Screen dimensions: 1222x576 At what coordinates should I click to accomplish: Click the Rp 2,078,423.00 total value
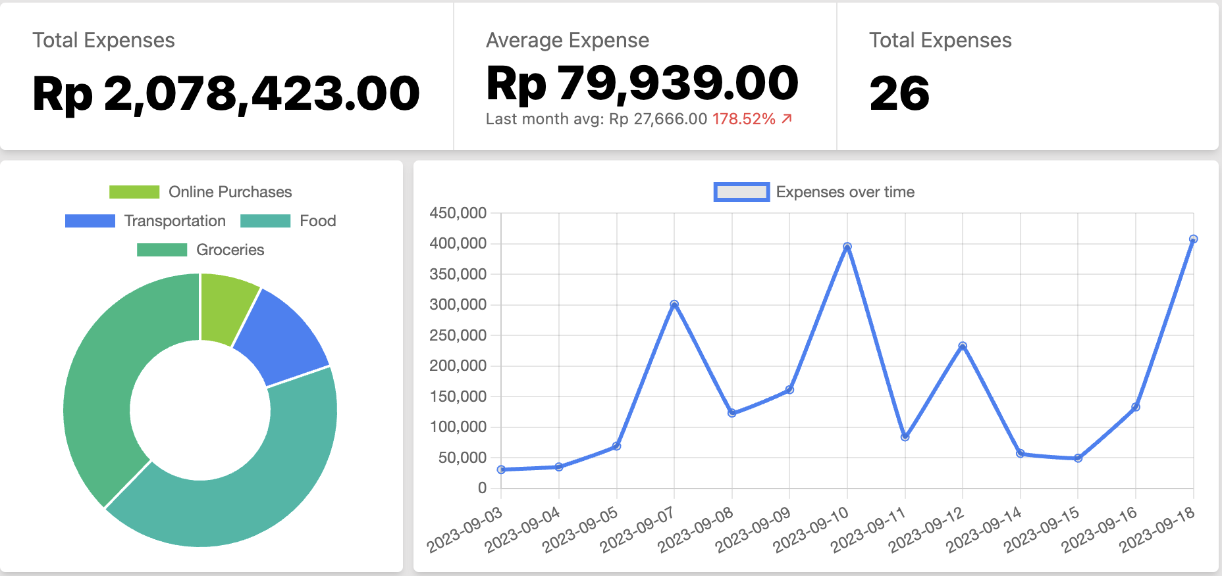pos(226,93)
